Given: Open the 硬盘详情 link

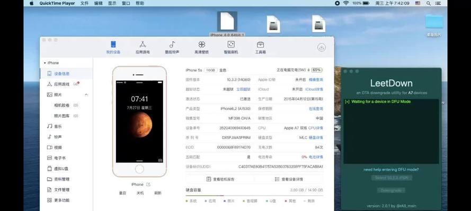Looking at the screenshot, I should [316, 138].
